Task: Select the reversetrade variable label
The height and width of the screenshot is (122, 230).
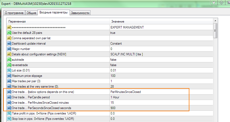Action: click(20, 65)
